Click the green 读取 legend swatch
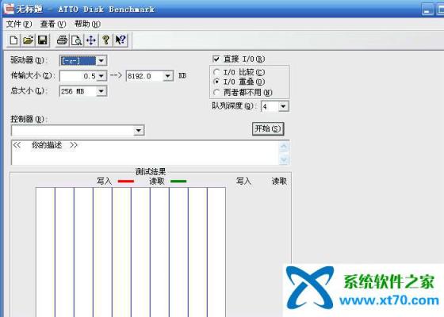 coord(178,181)
